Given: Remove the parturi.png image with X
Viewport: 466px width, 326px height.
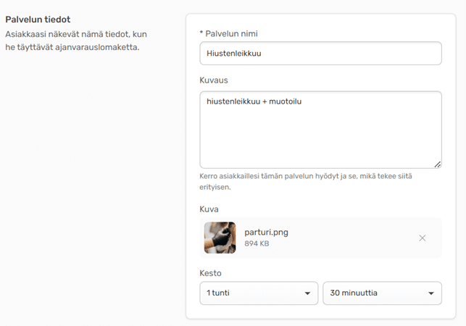Looking at the screenshot, I should point(423,238).
